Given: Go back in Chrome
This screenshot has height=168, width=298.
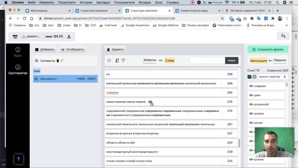Looking at the screenshot, I should (11, 19).
